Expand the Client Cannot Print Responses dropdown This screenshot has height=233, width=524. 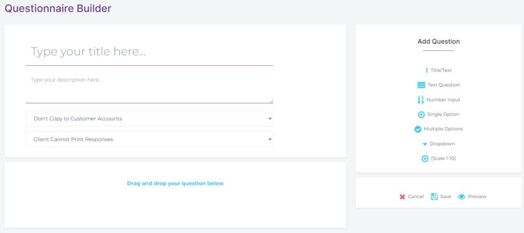[x=149, y=139]
